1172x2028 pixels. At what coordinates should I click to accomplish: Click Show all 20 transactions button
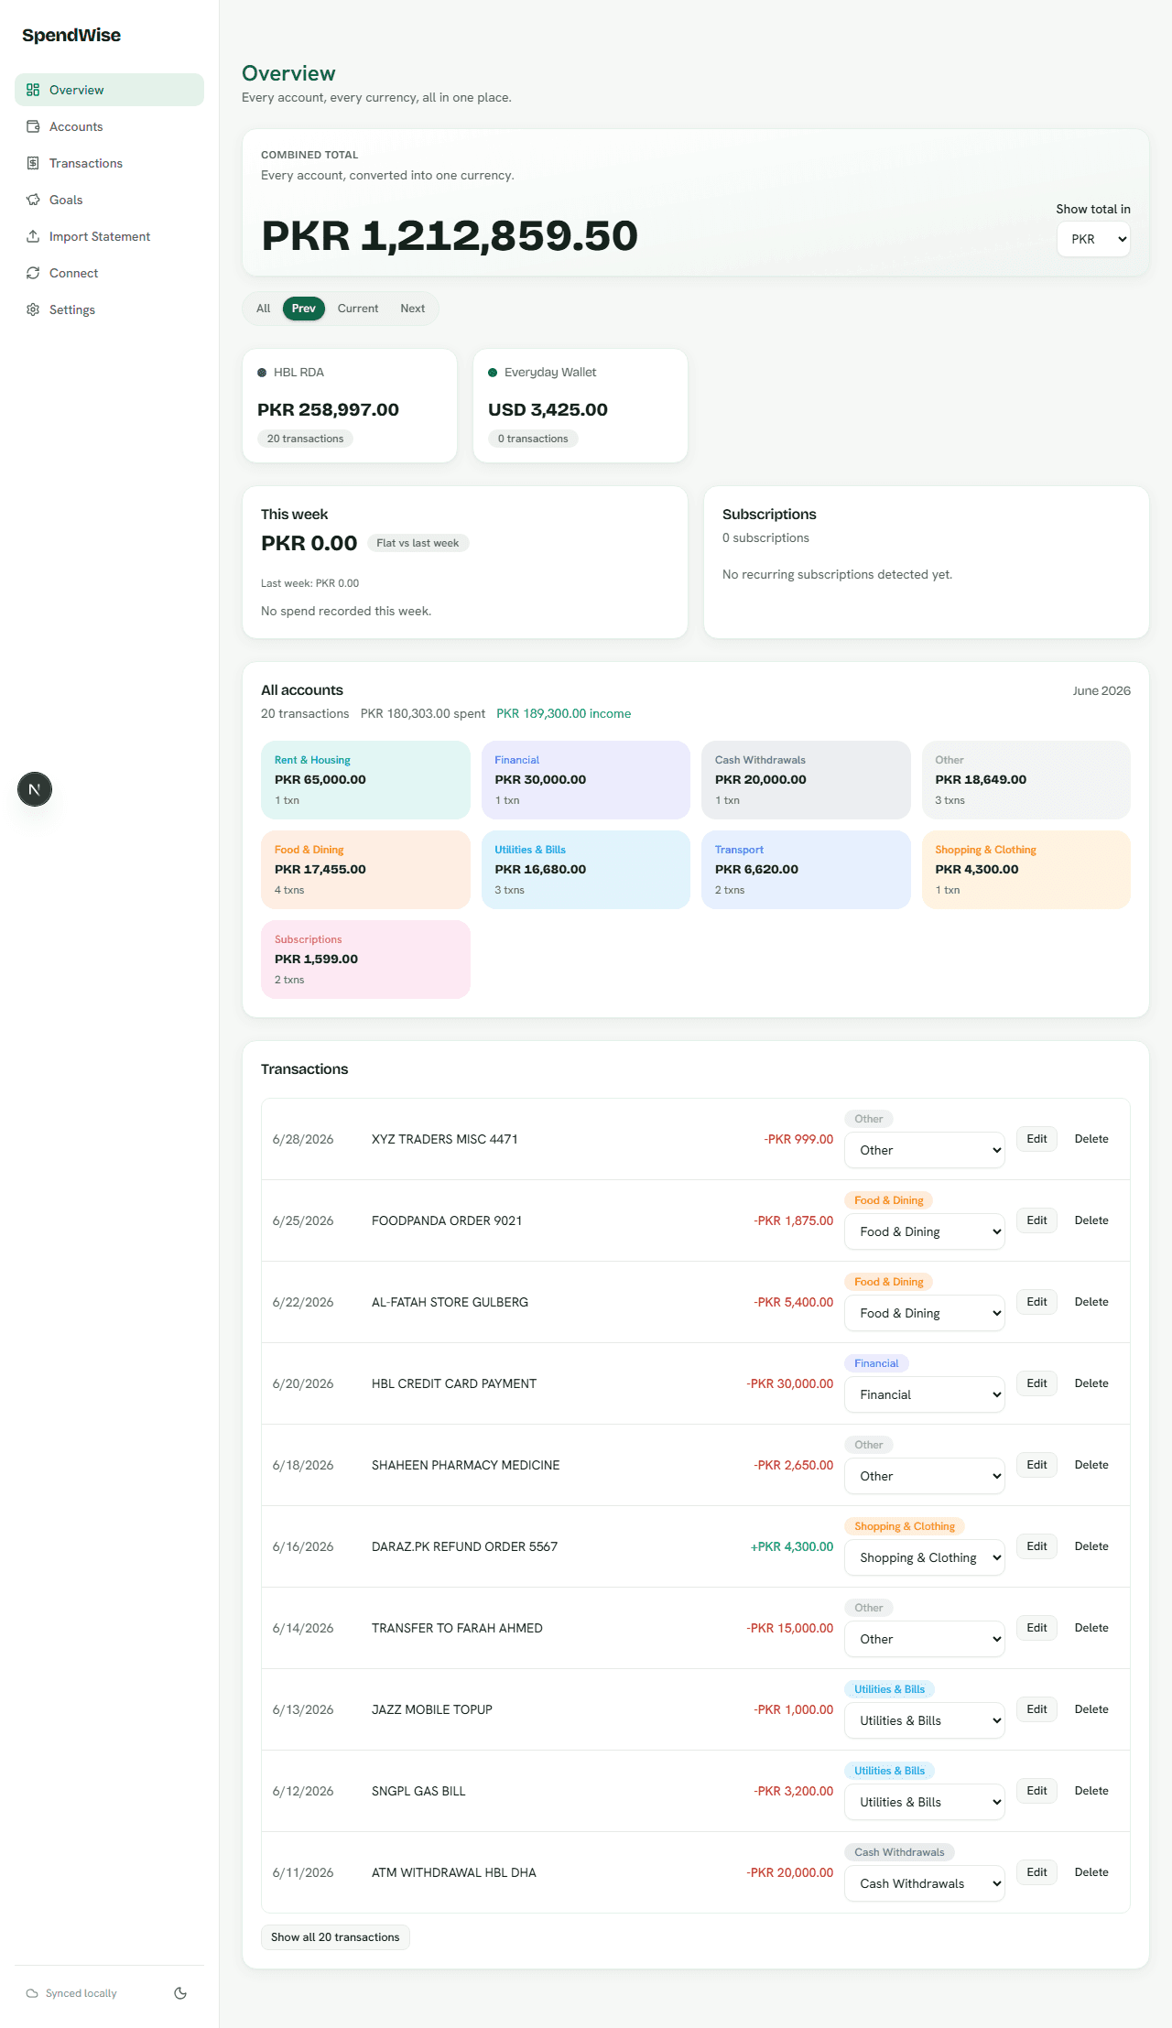click(x=335, y=1937)
